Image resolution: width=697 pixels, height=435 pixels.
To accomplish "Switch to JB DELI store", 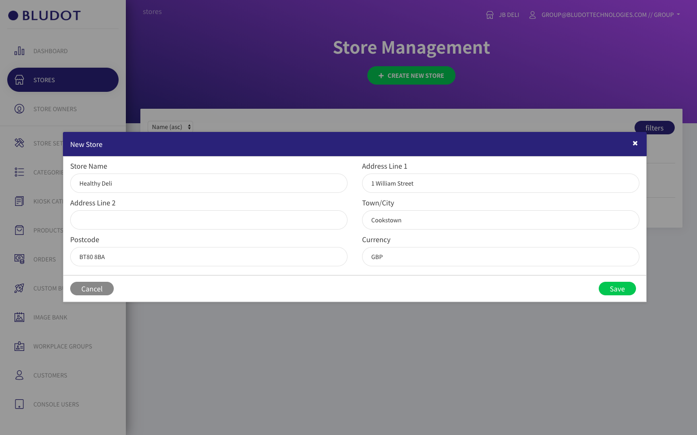I will [x=502, y=14].
